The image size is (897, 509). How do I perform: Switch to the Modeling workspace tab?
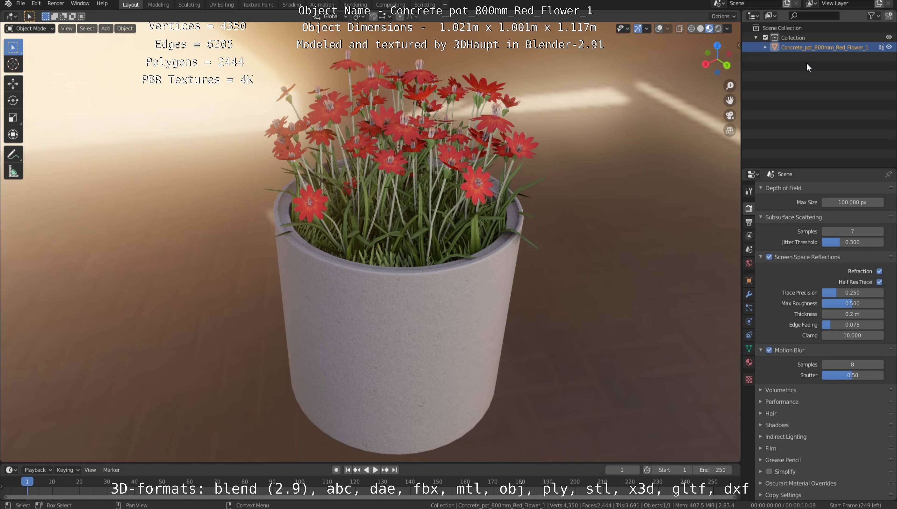pyautogui.click(x=158, y=4)
